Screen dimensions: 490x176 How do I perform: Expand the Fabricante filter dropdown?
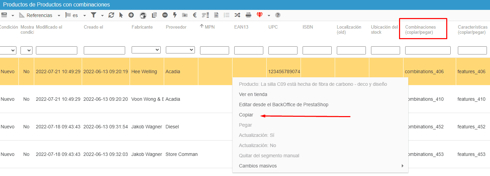tap(146, 50)
